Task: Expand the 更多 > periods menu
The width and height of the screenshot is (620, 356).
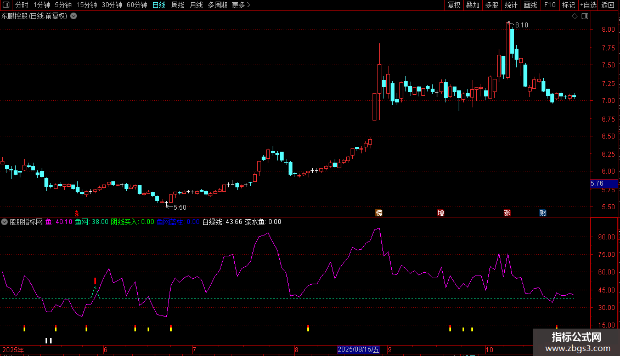Action: tap(241, 5)
